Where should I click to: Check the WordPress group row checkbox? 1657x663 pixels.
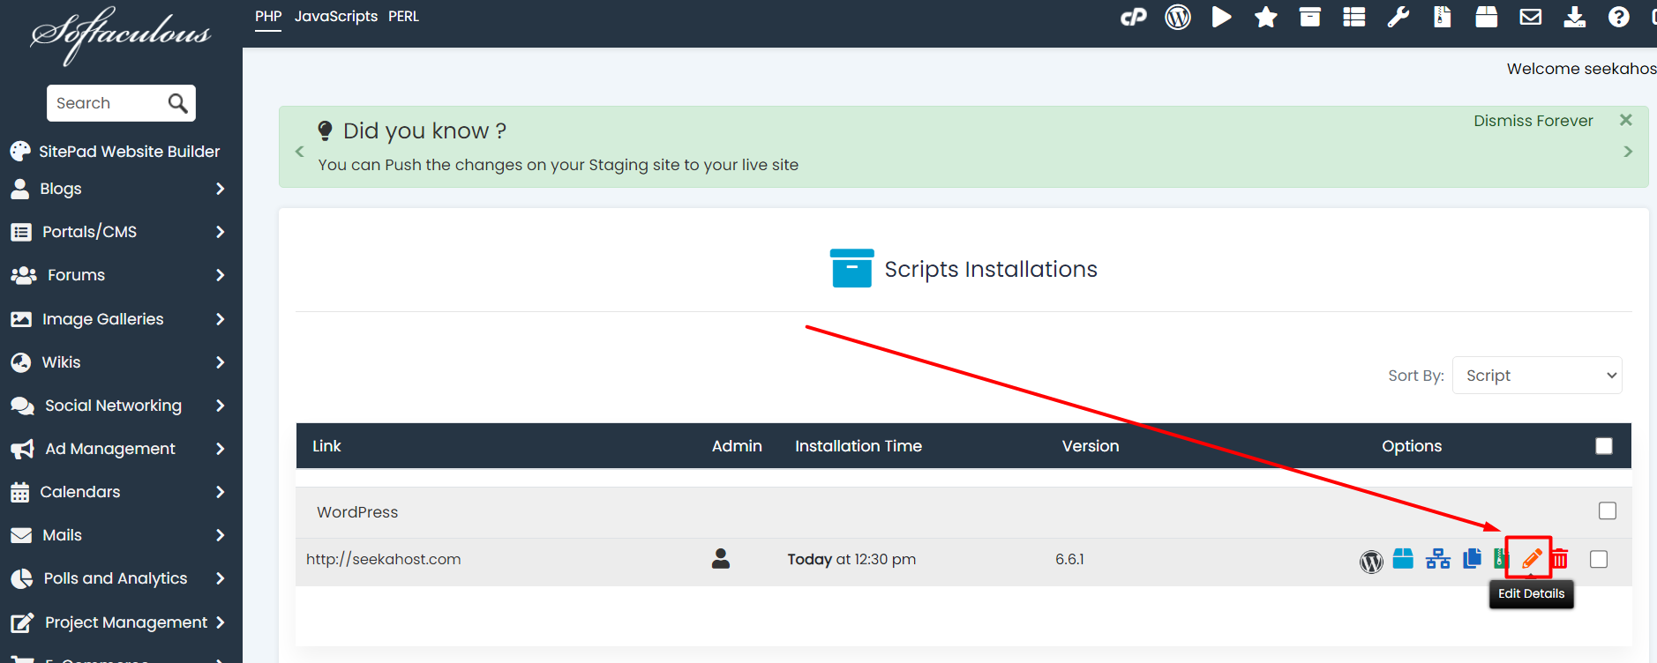pyautogui.click(x=1607, y=511)
